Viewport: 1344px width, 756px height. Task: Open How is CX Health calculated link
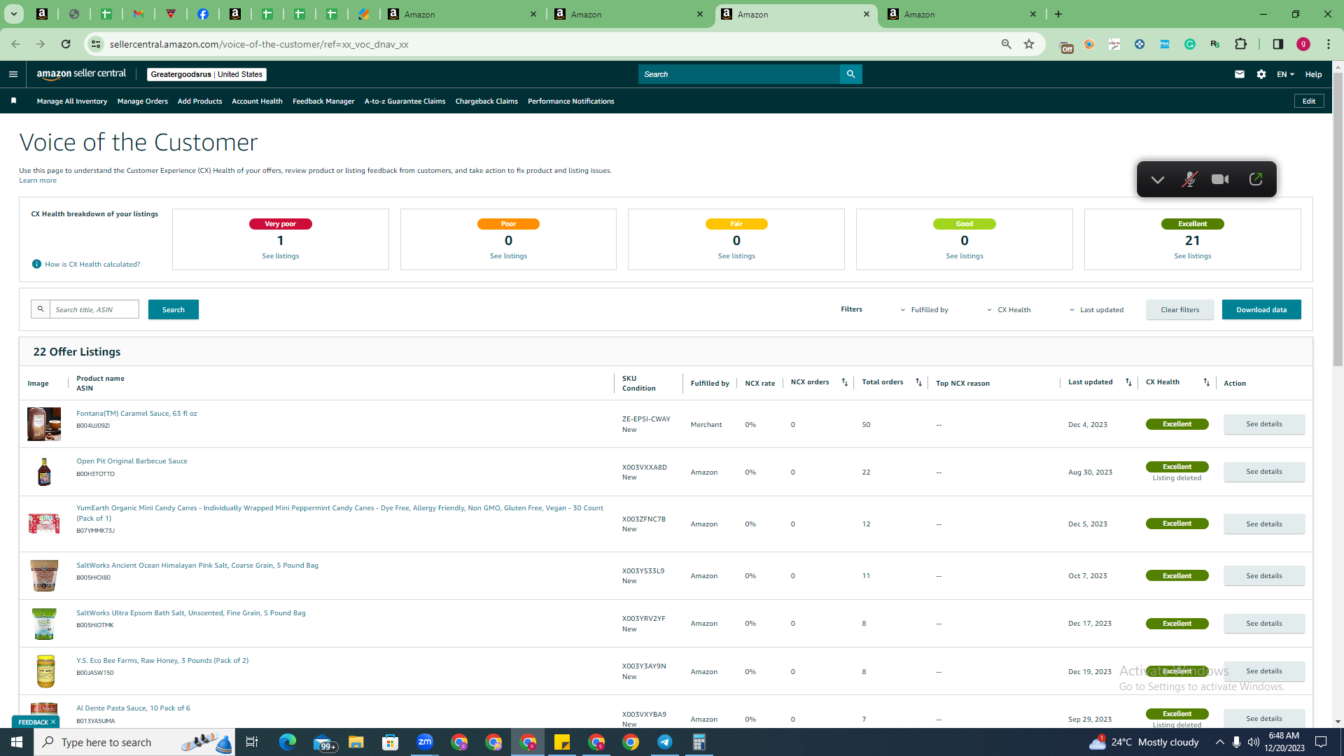pos(92,264)
